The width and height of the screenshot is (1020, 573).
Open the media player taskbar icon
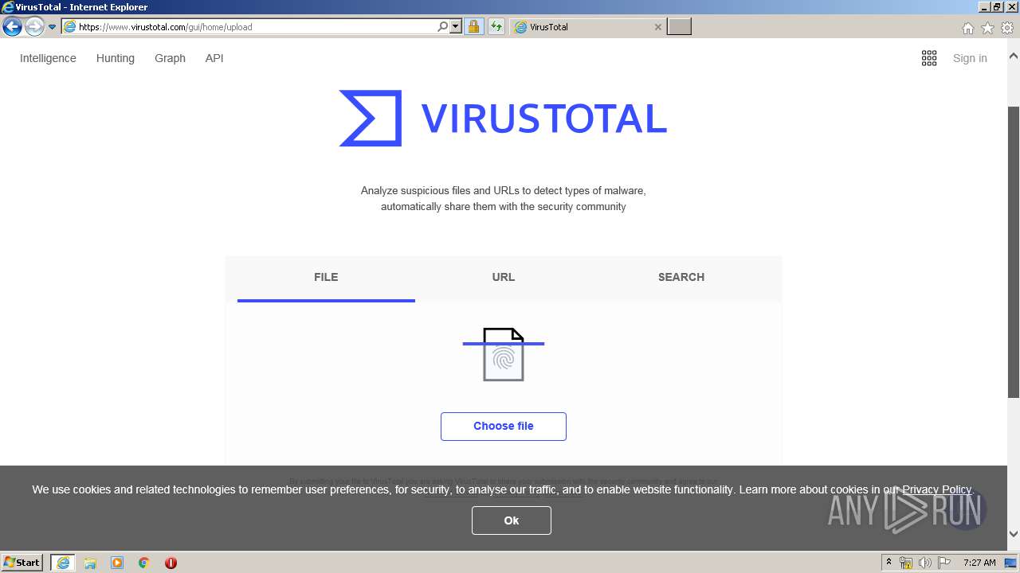coord(117,563)
